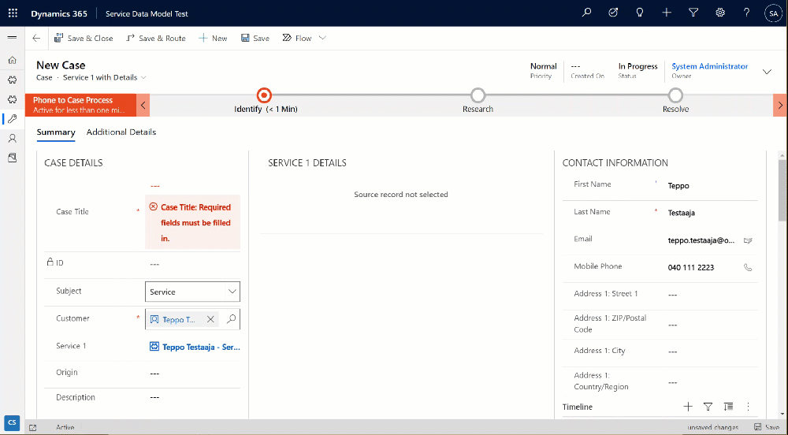Viewport: 788px width, 435px height.
Task: Open the person Contacts icon in sidebar
Action: click(12, 138)
